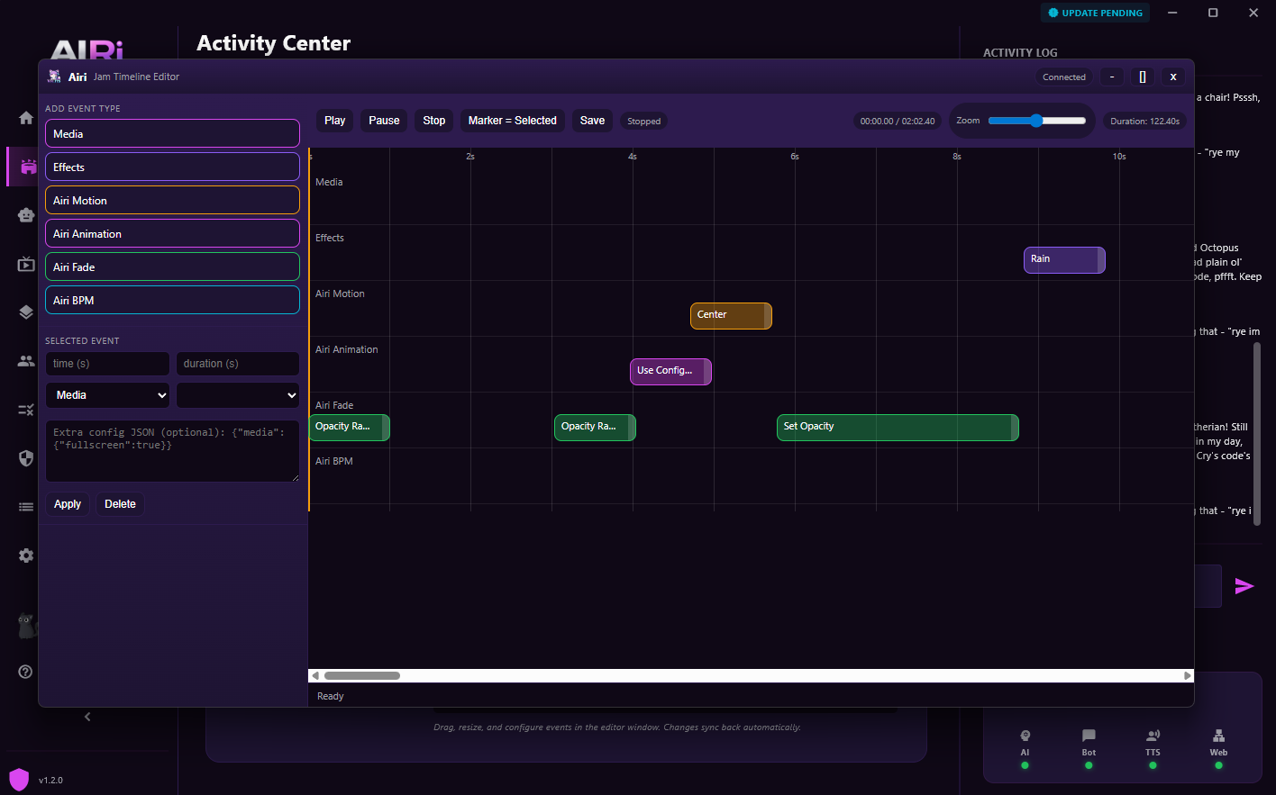Open the Home page in the sidebar
Viewport: 1276px width, 795px height.
25,118
